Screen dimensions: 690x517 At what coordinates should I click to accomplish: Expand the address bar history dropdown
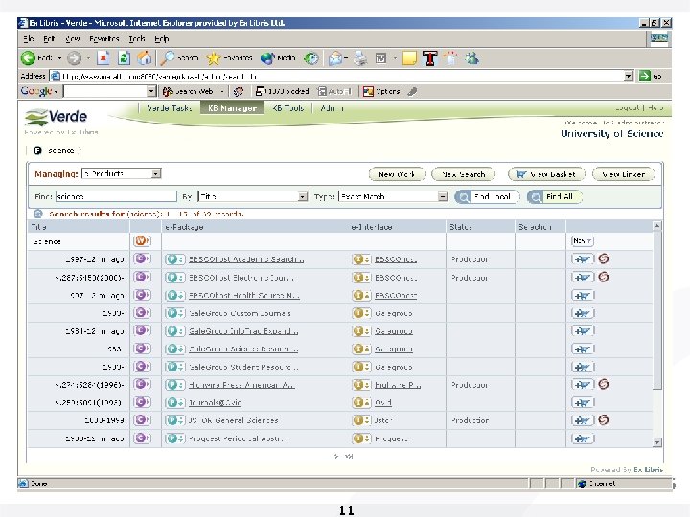click(629, 76)
